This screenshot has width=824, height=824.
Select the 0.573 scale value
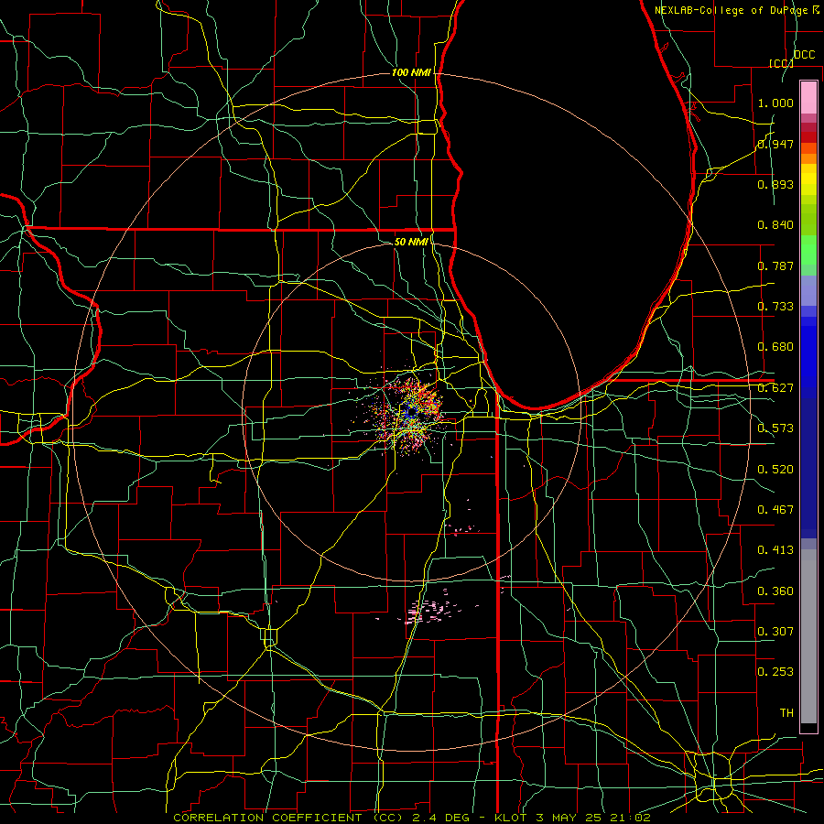pyautogui.click(x=775, y=428)
